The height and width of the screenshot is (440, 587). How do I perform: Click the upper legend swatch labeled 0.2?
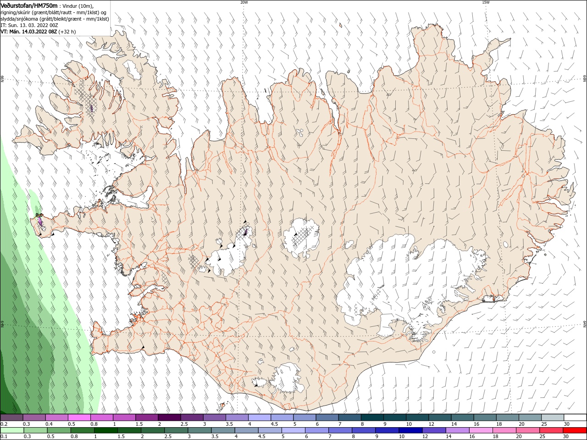[x=11, y=418]
